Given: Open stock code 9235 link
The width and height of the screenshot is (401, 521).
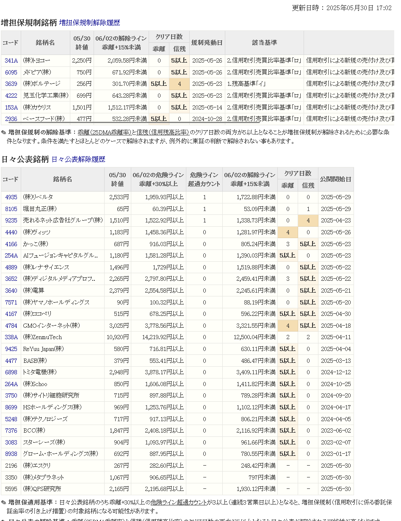Looking at the screenshot, I should [x=11, y=221].
